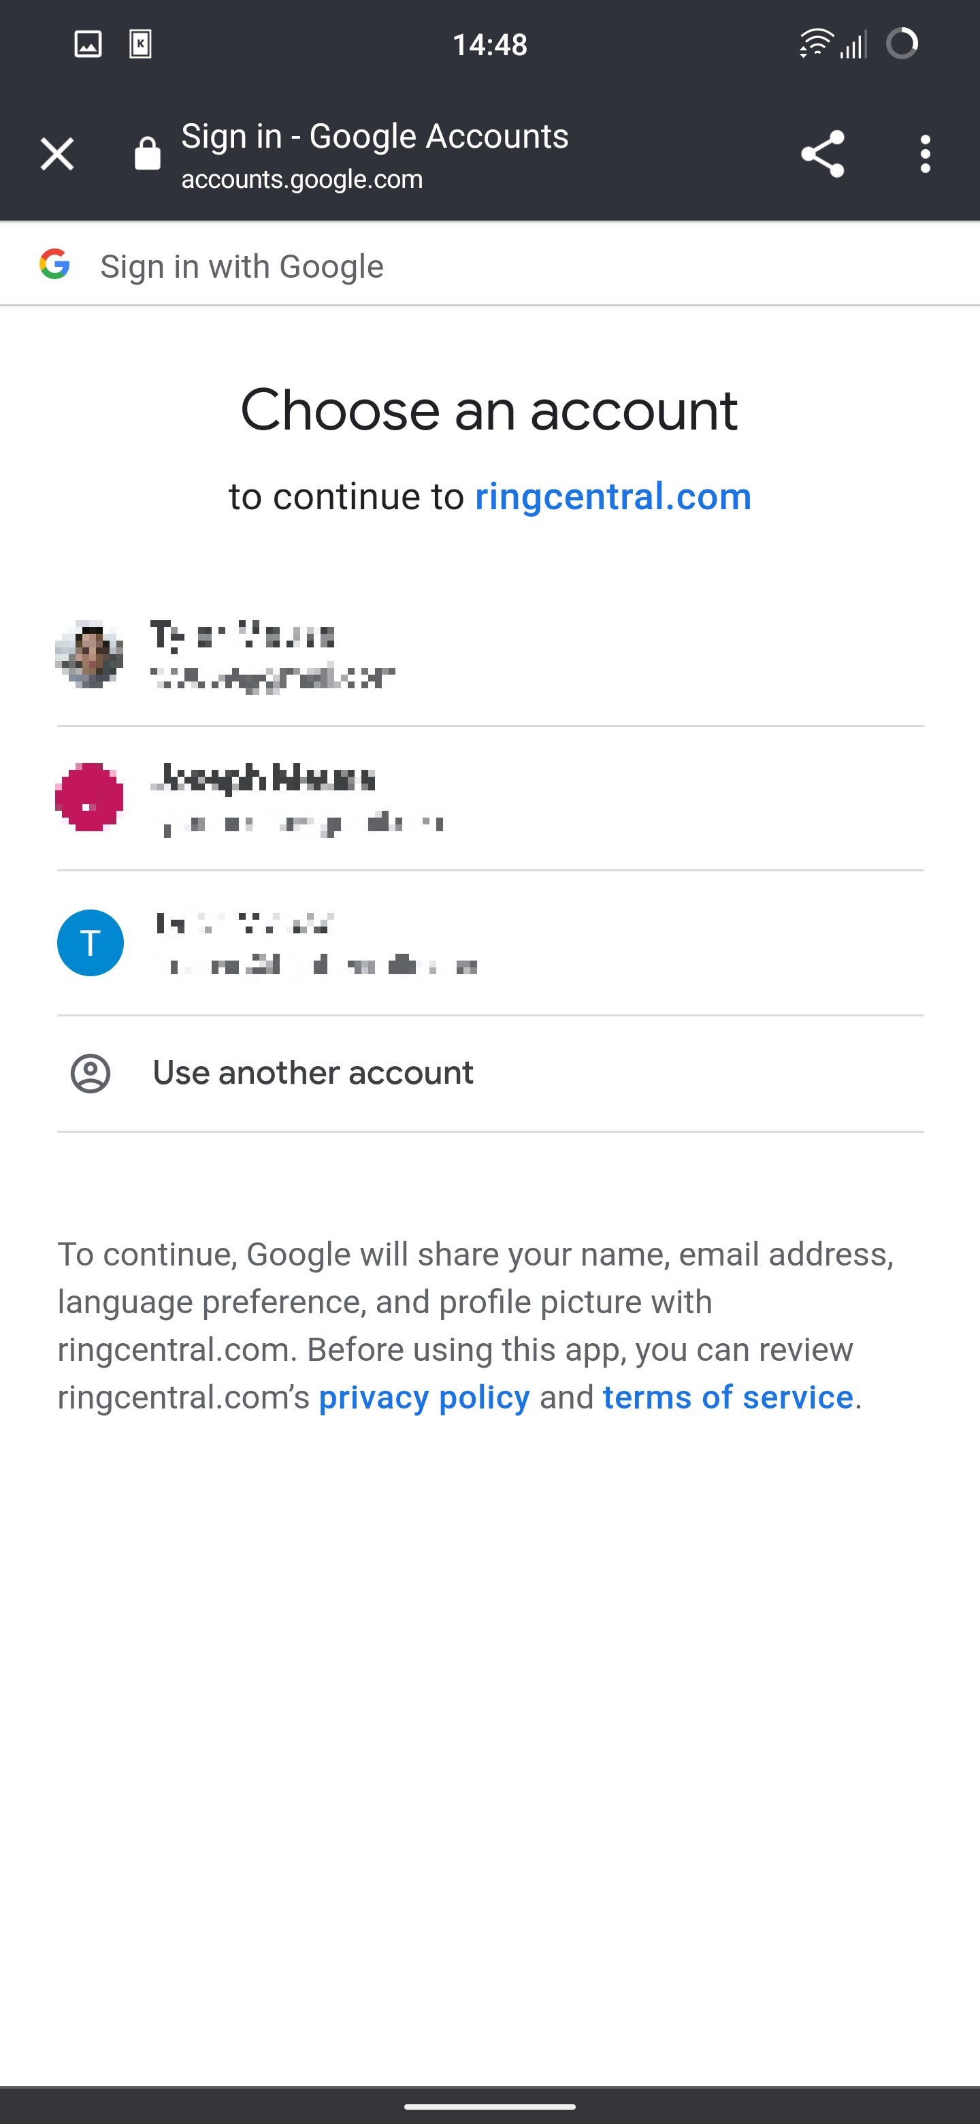
Task: Open the three-dot overflow menu
Action: [x=925, y=154]
